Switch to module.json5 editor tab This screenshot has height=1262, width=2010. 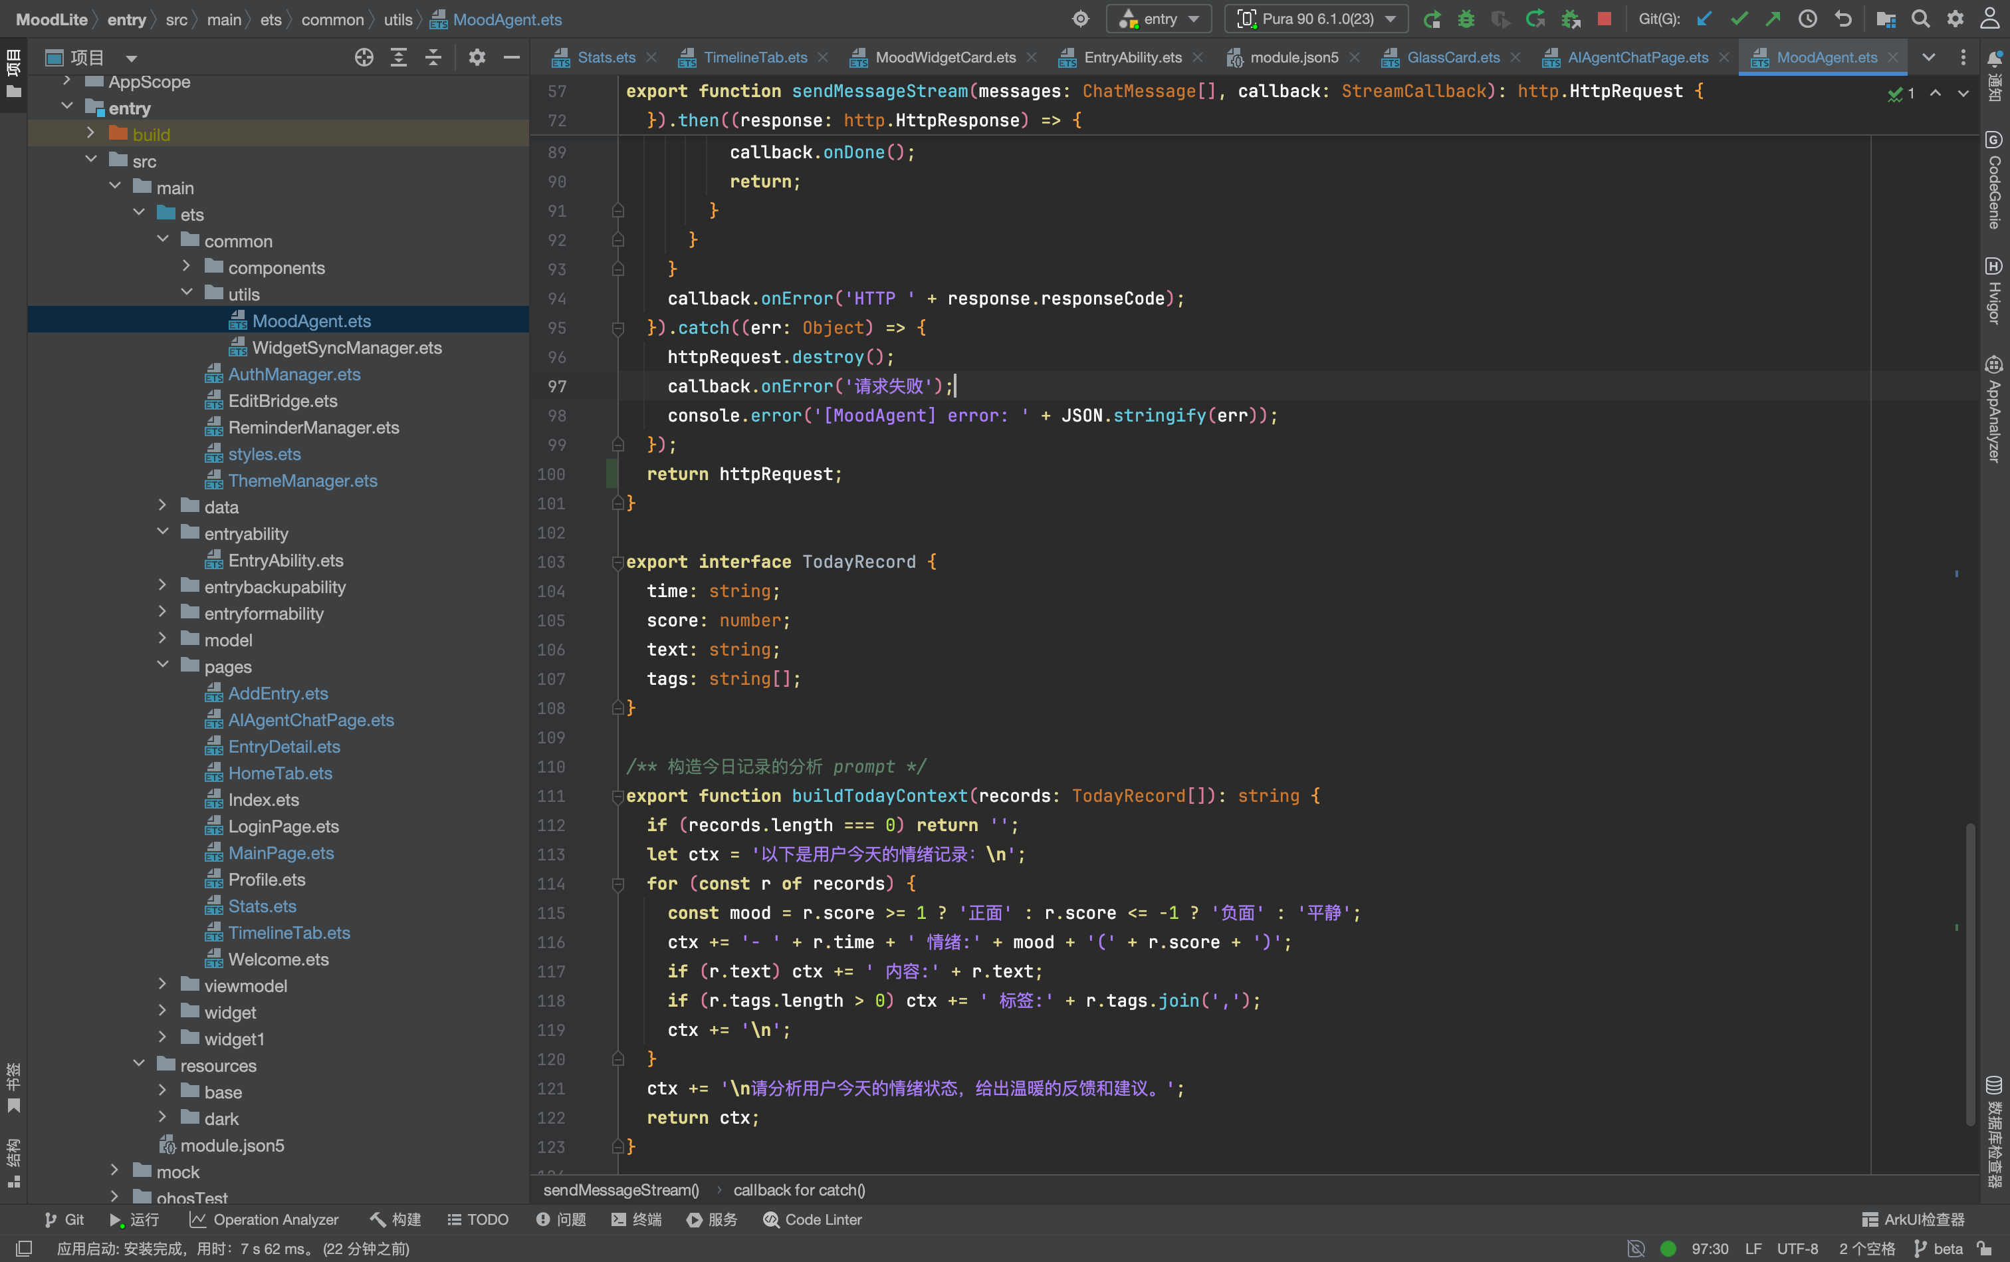click(1293, 58)
